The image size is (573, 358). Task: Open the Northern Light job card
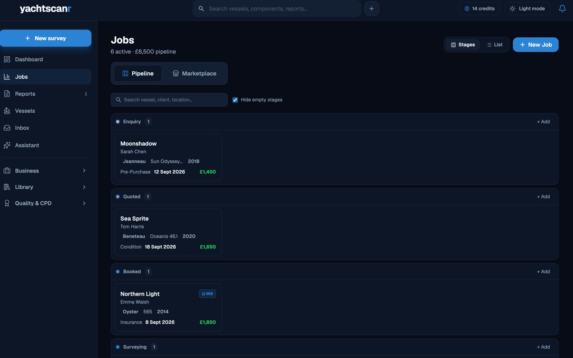(x=168, y=307)
